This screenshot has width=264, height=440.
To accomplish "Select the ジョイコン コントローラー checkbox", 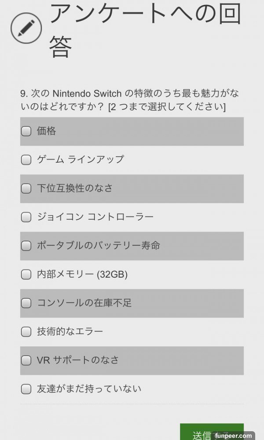I will [26, 217].
